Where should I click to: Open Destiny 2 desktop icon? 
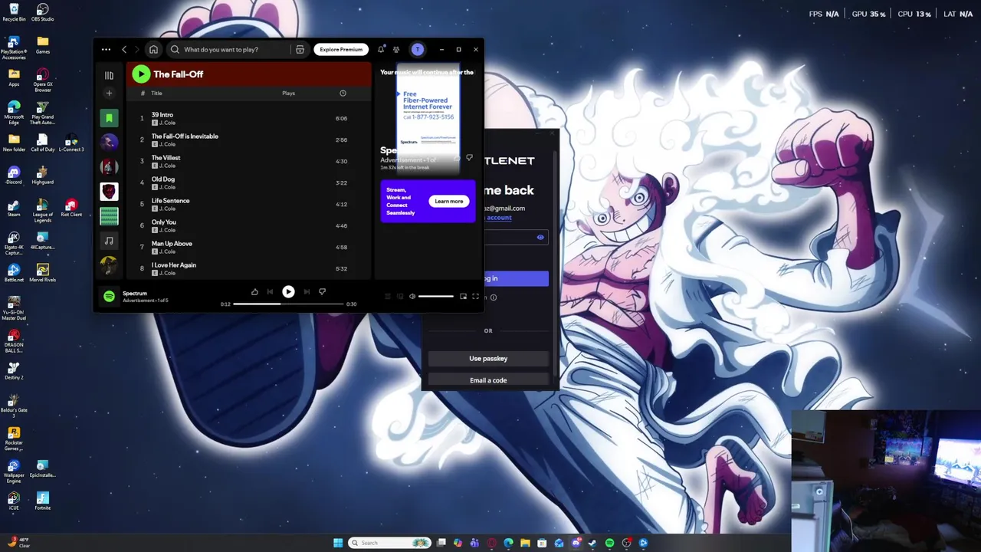coord(14,370)
